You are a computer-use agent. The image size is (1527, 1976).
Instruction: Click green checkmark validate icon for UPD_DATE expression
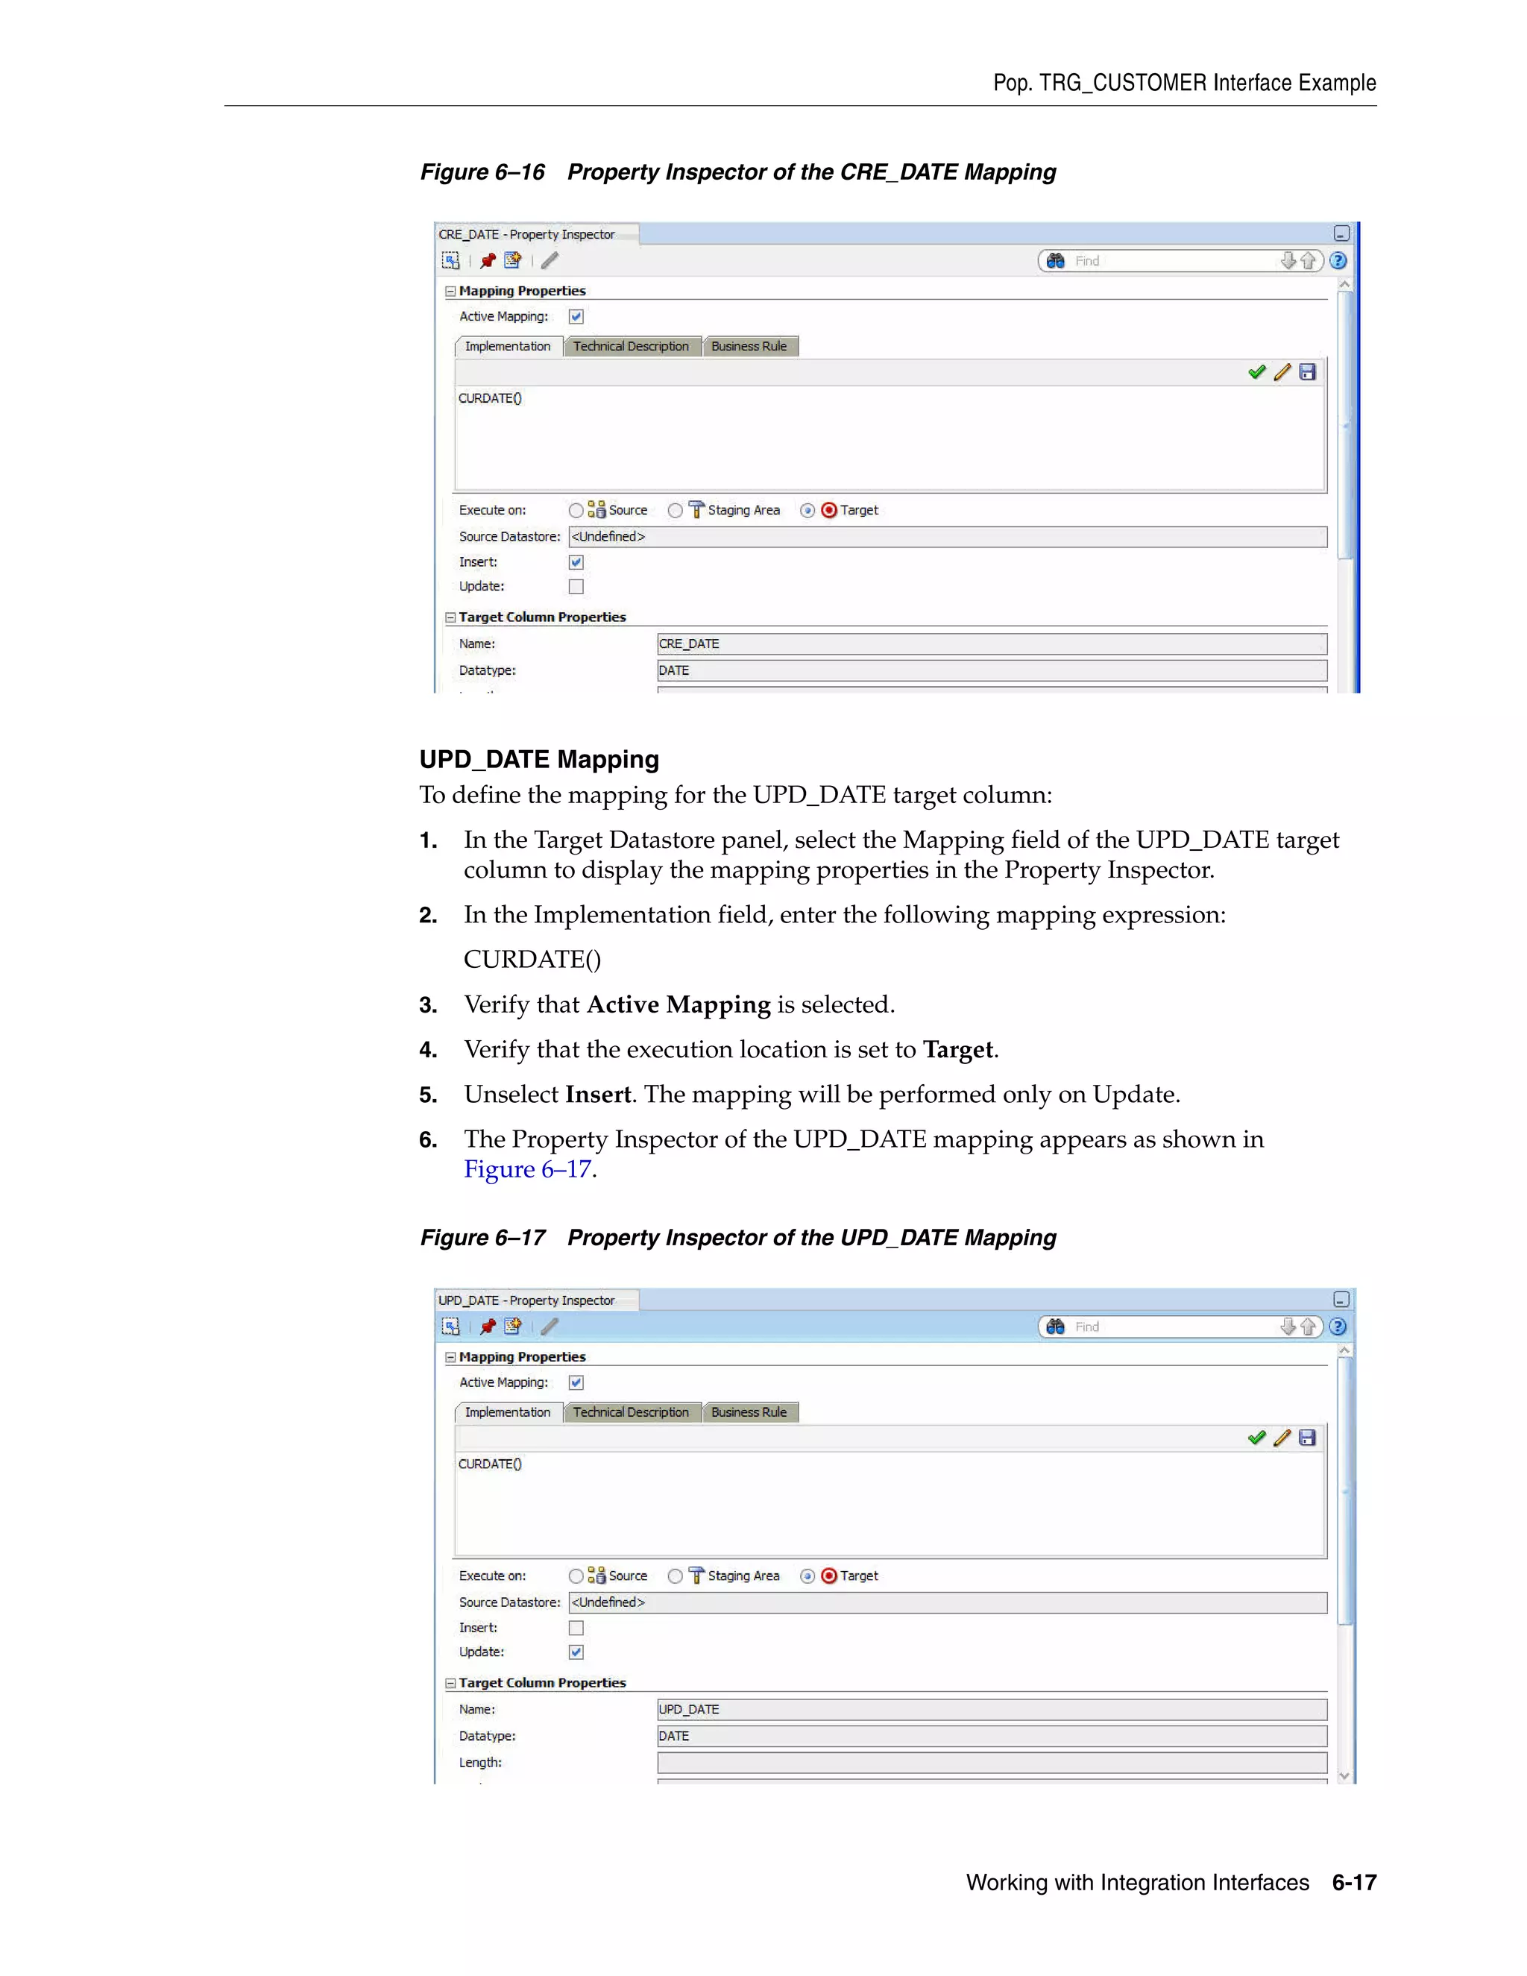[x=1256, y=1438]
